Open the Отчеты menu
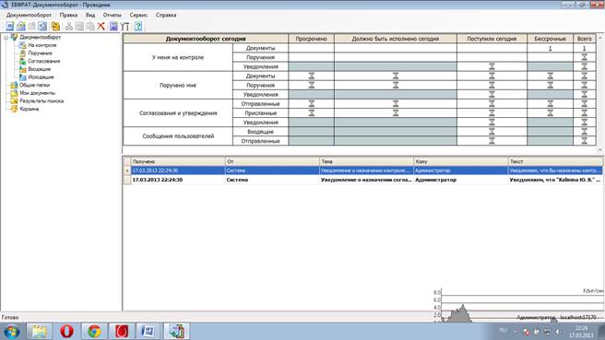The width and height of the screenshot is (605, 340). click(113, 15)
